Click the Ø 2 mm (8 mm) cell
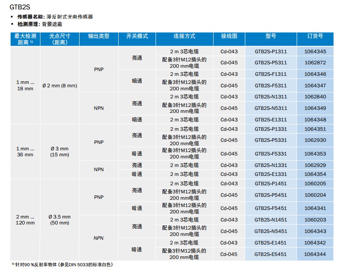 [x=60, y=86]
